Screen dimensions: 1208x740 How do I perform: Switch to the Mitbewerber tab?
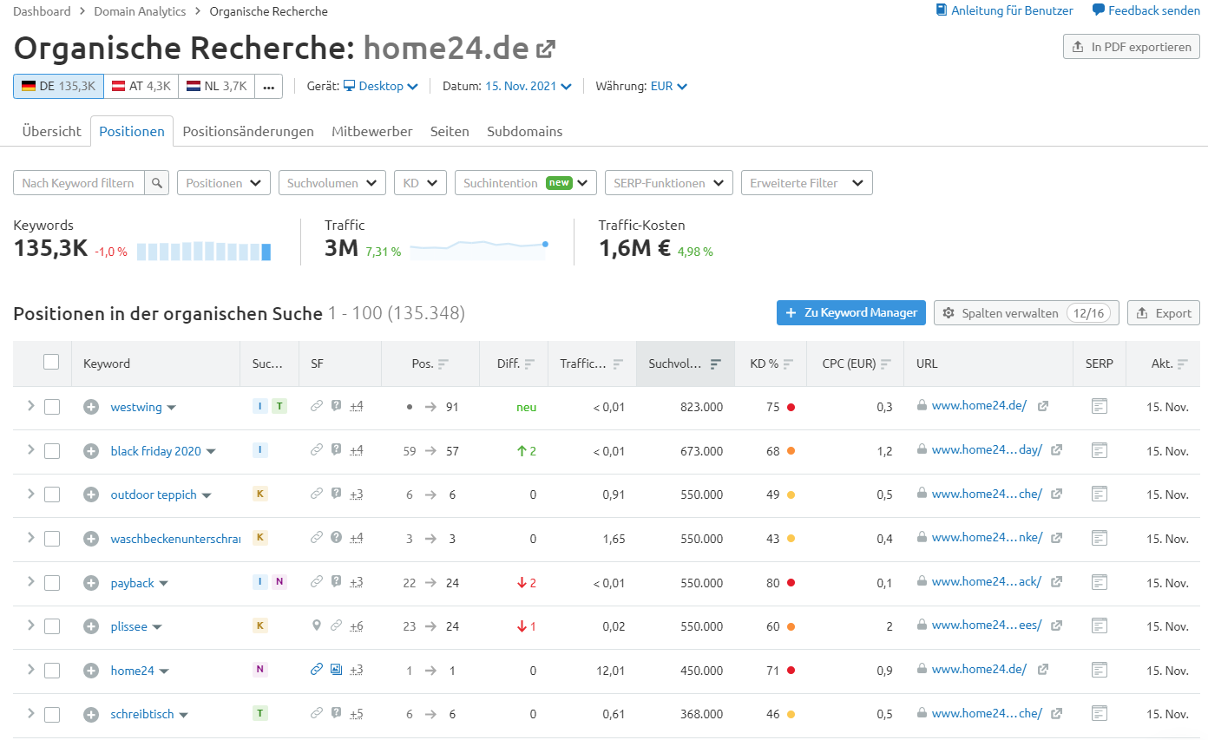(x=372, y=132)
